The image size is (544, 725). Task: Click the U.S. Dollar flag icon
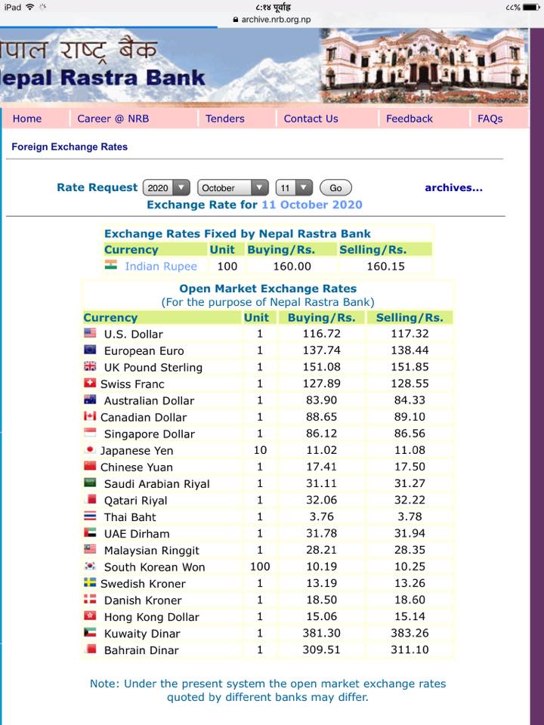[x=90, y=332]
